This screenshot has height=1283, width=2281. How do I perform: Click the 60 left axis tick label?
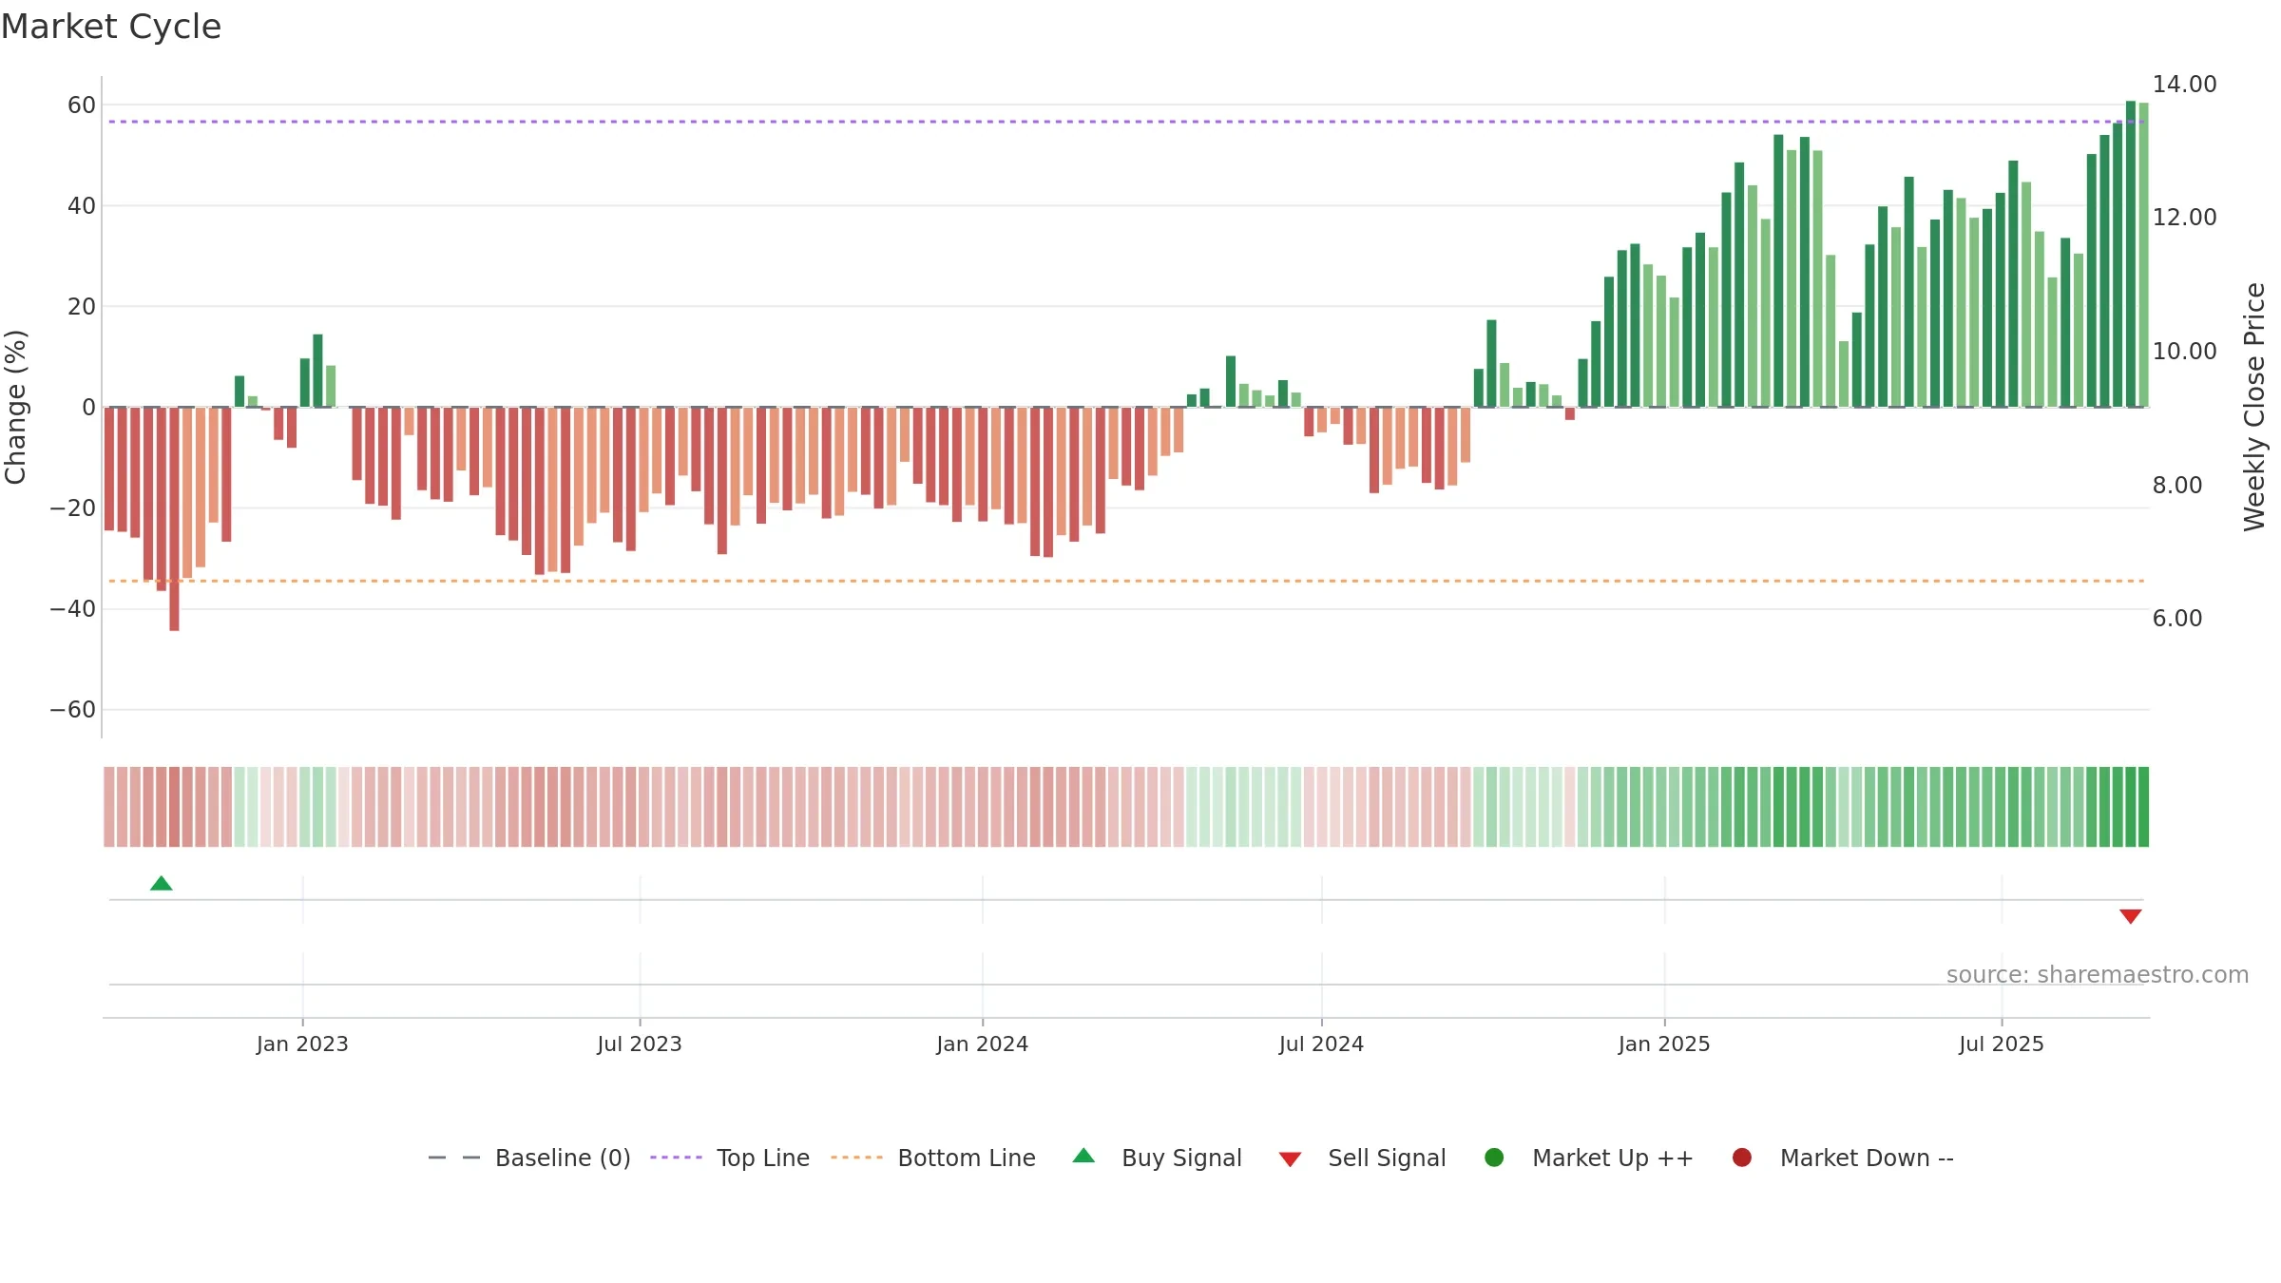pos(82,105)
